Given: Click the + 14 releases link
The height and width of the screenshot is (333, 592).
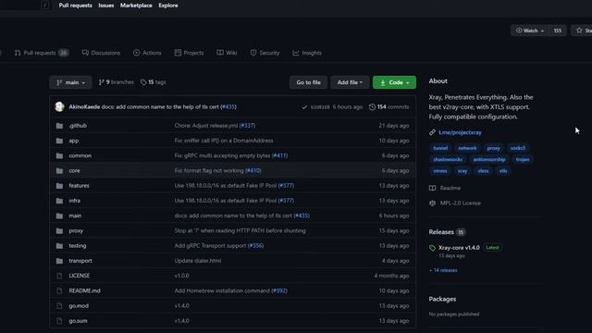Looking at the screenshot, I should pos(443,270).
